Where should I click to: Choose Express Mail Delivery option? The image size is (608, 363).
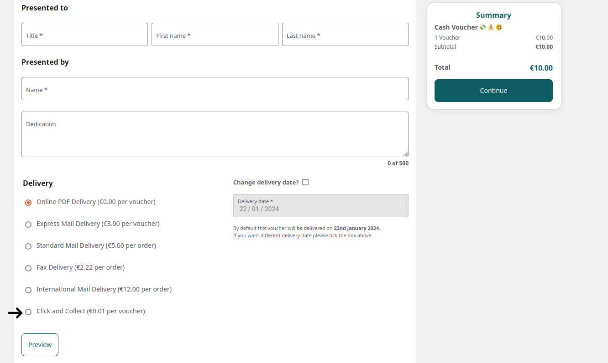coord(28,225)
